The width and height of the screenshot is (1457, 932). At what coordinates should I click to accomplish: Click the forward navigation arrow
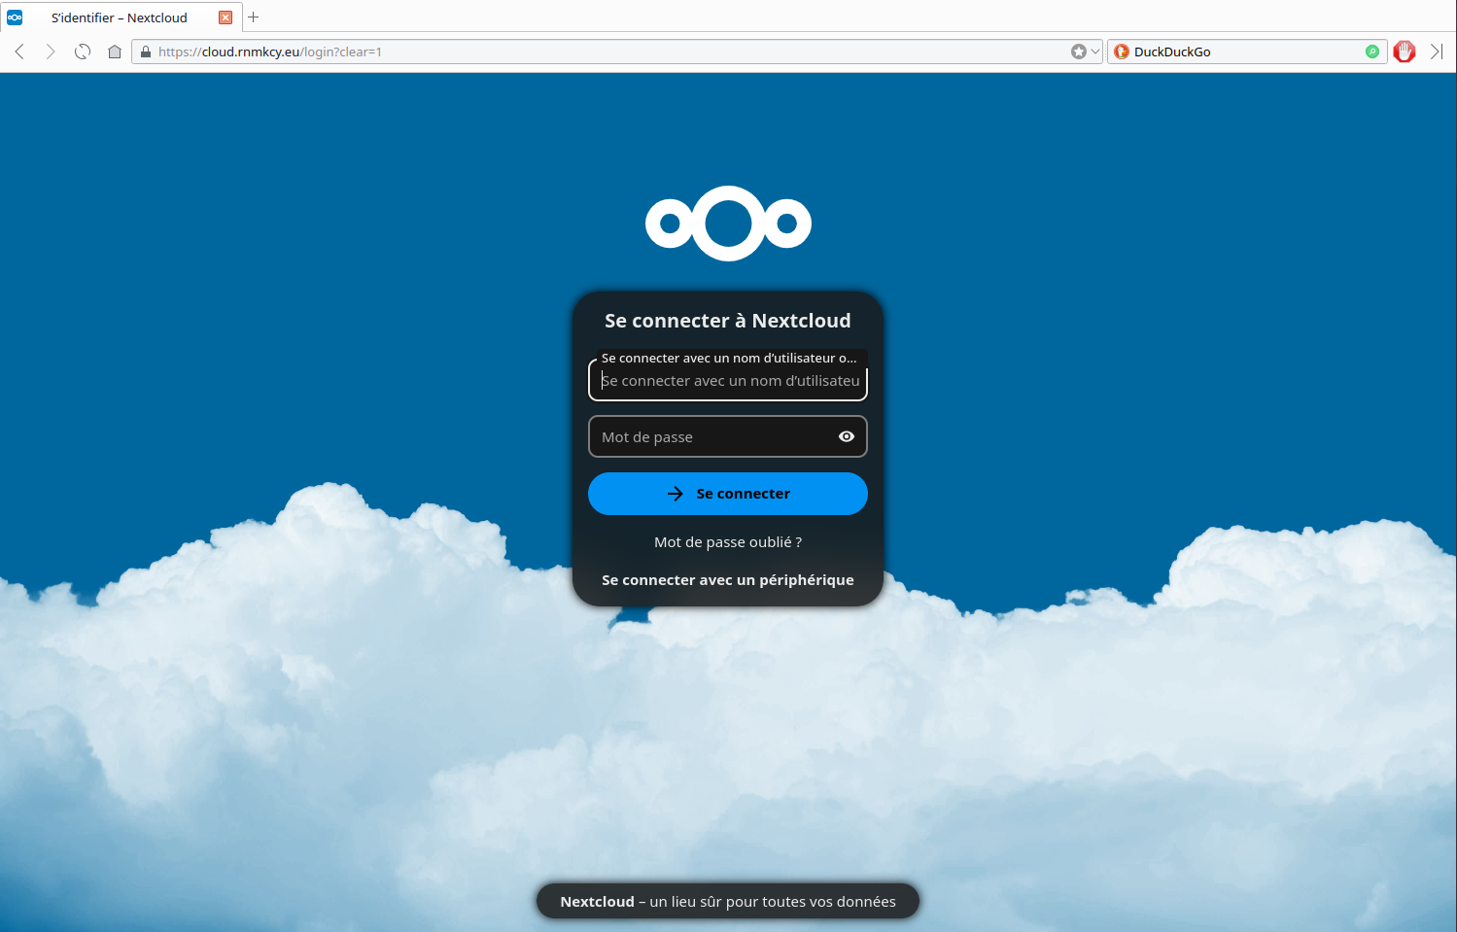coord(51,52)
